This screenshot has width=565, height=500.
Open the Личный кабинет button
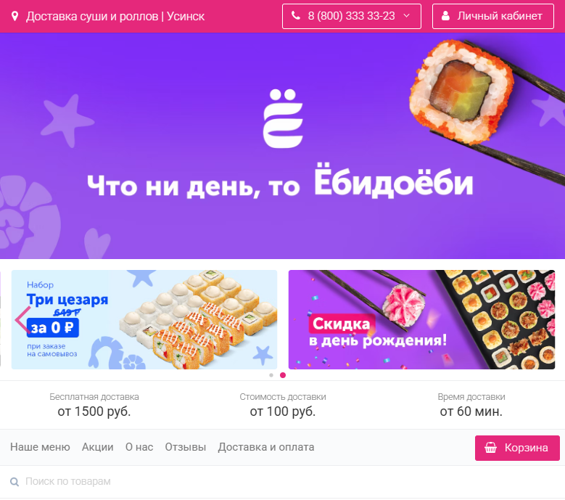coord(493,16)
